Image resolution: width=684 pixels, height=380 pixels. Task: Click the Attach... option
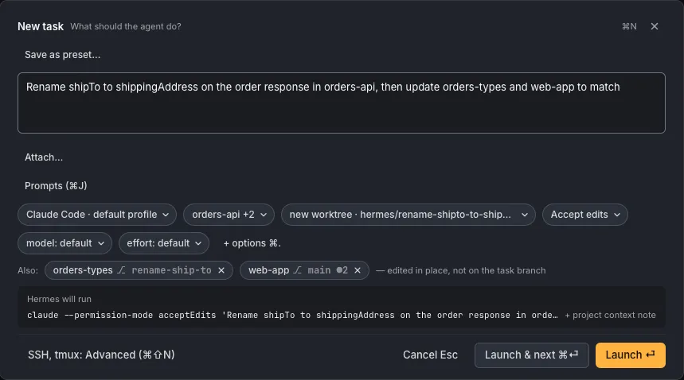pyautogui.click(x=44, y=157)
